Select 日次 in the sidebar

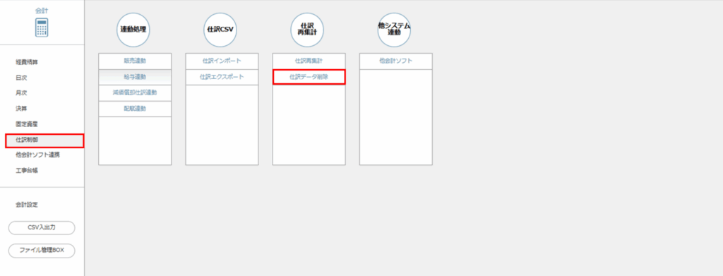[x=21, y=78]
